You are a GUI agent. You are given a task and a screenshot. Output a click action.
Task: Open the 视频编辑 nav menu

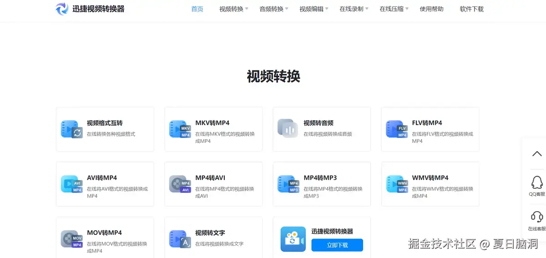311,9
